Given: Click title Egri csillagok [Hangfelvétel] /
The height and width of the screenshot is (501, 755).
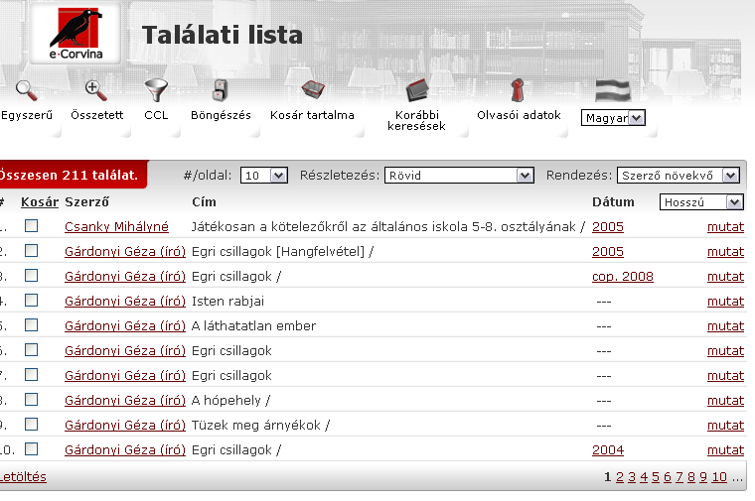Looking at the screenshot, I should coord(283,251).
